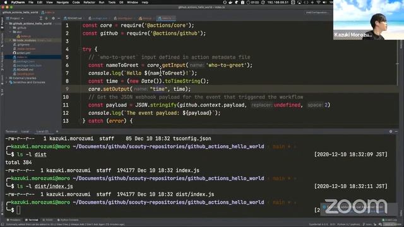Viewport: 404px width, 227px height.
Task: Click Favorites vertical side tab
Action: (x=2, y=209)
